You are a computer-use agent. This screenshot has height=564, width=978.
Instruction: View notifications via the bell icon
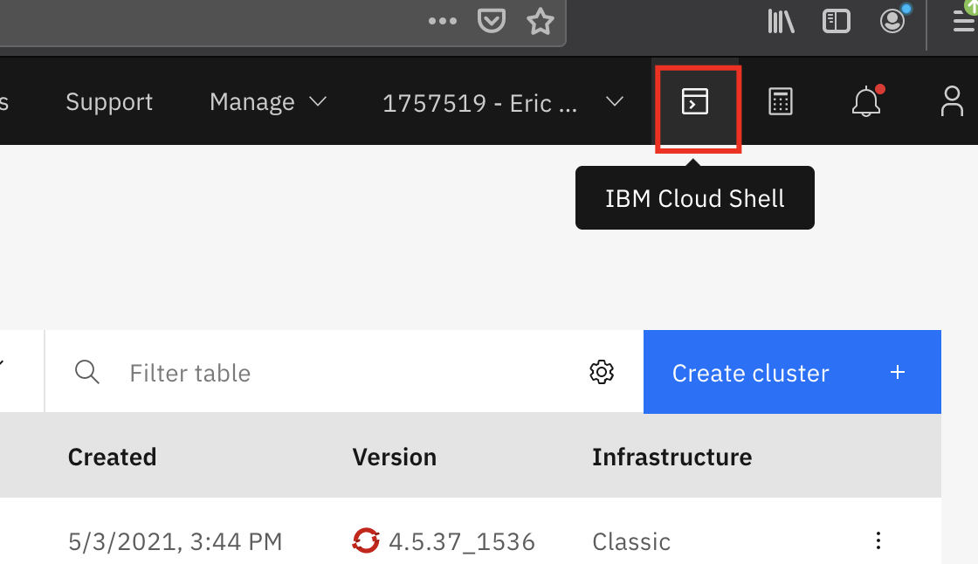point(866,102)
